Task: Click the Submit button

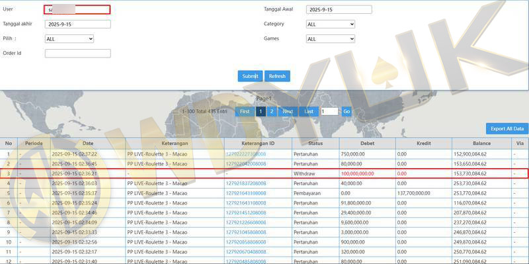Action: coord(250,76)
